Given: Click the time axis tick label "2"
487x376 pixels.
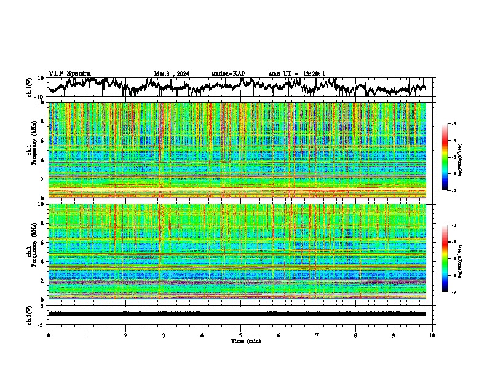Looking at the screenshot, I should pyautogui.click(x=125, y=335).
